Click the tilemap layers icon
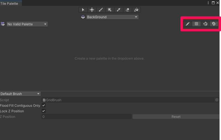Image resolution: width=221 pixels, height=140 pixels. click(83, 17)
